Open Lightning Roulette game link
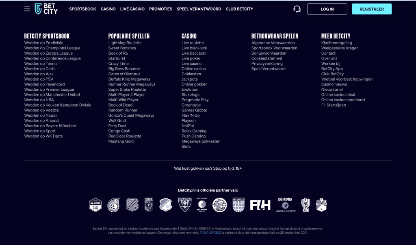416x245 pixels. click(x=125, y=43)
